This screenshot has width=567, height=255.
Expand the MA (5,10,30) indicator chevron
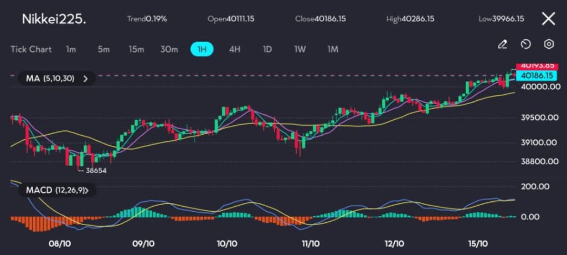[x=85, y=79]
